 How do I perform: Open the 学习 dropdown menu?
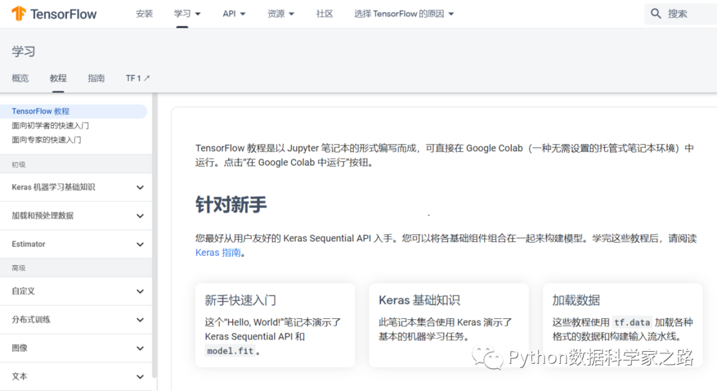[187, 14]
